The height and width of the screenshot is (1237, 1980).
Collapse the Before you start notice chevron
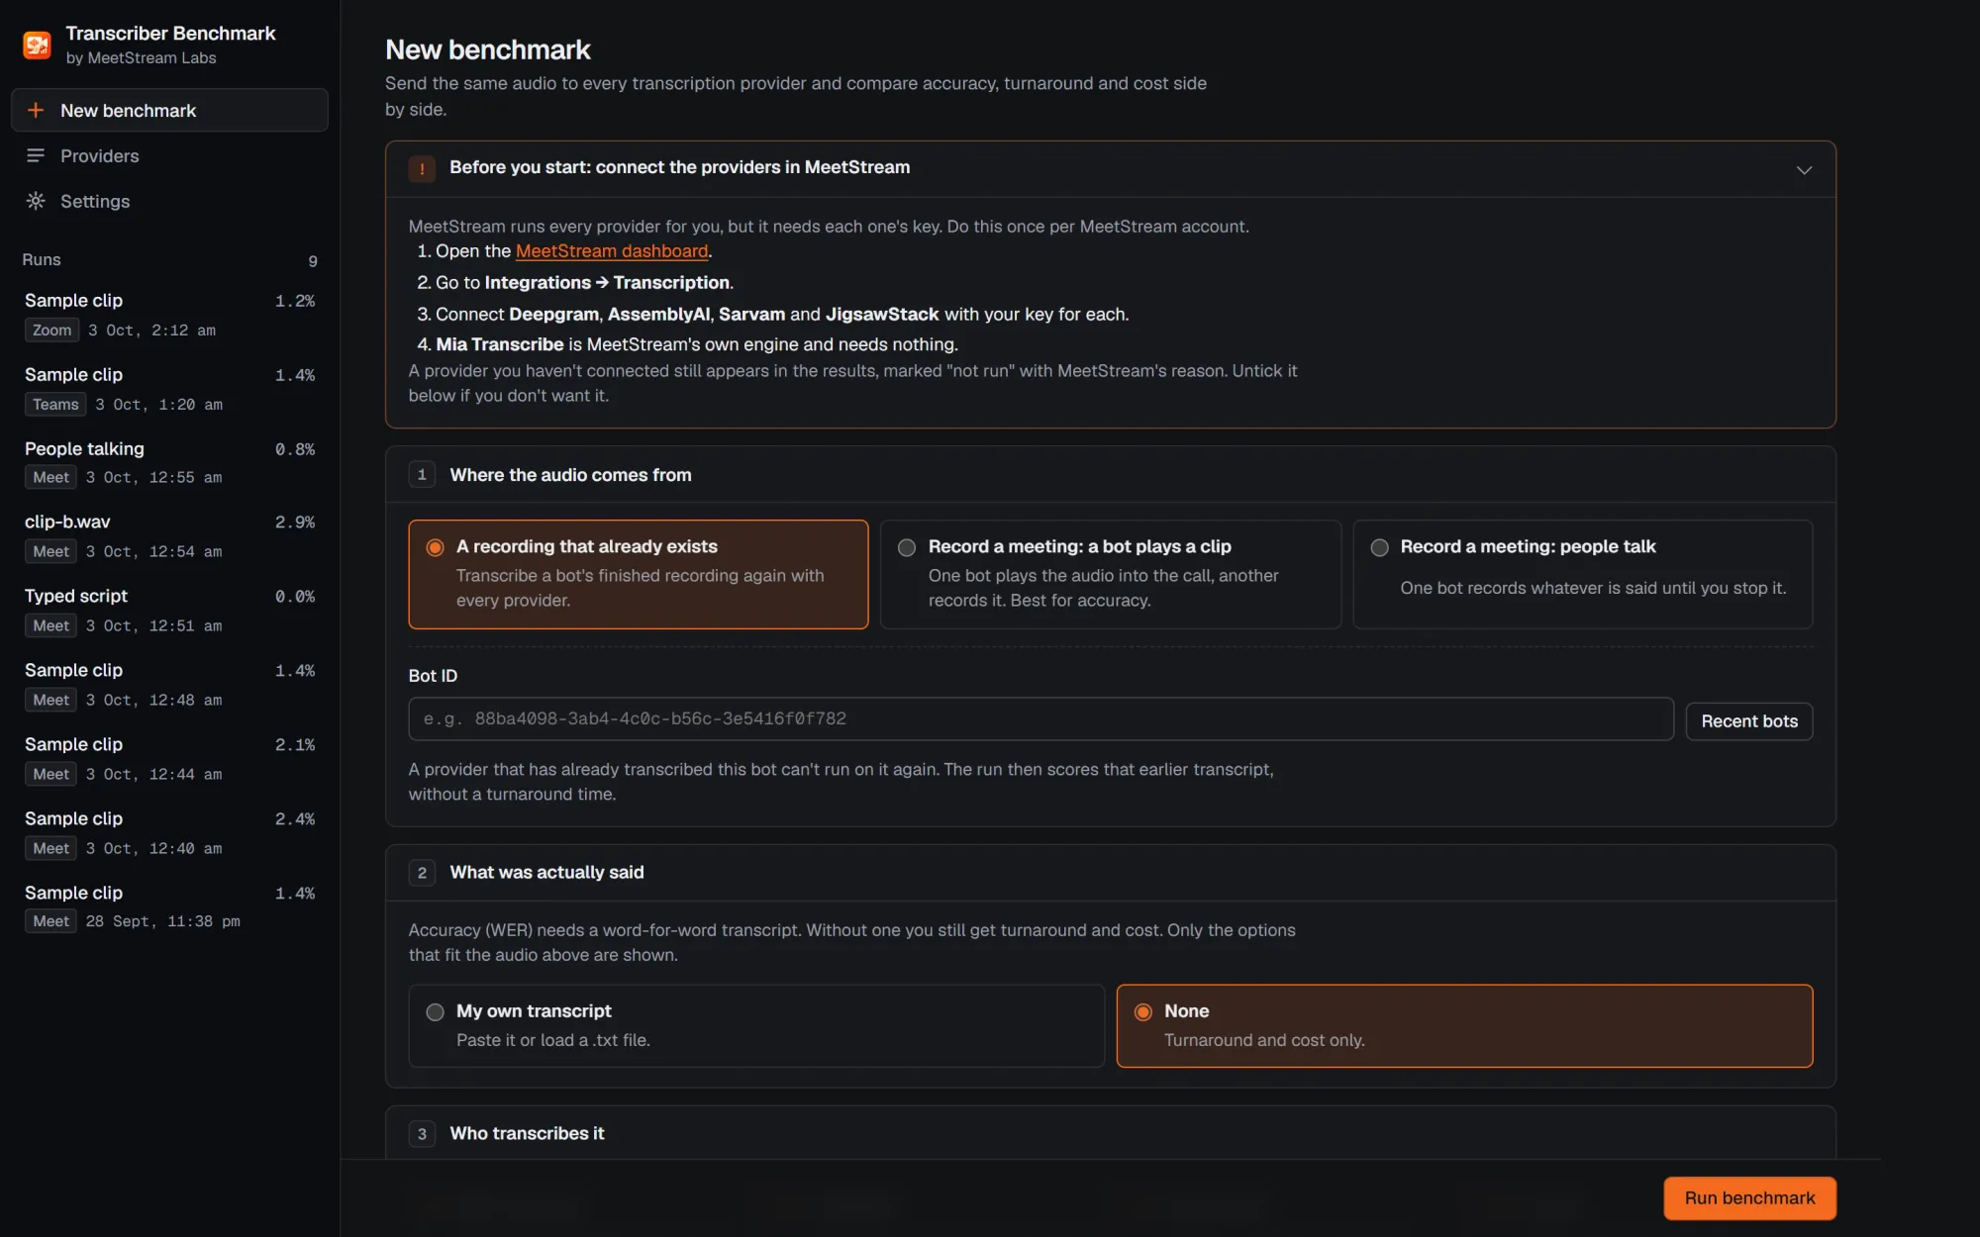[1804, 169]
